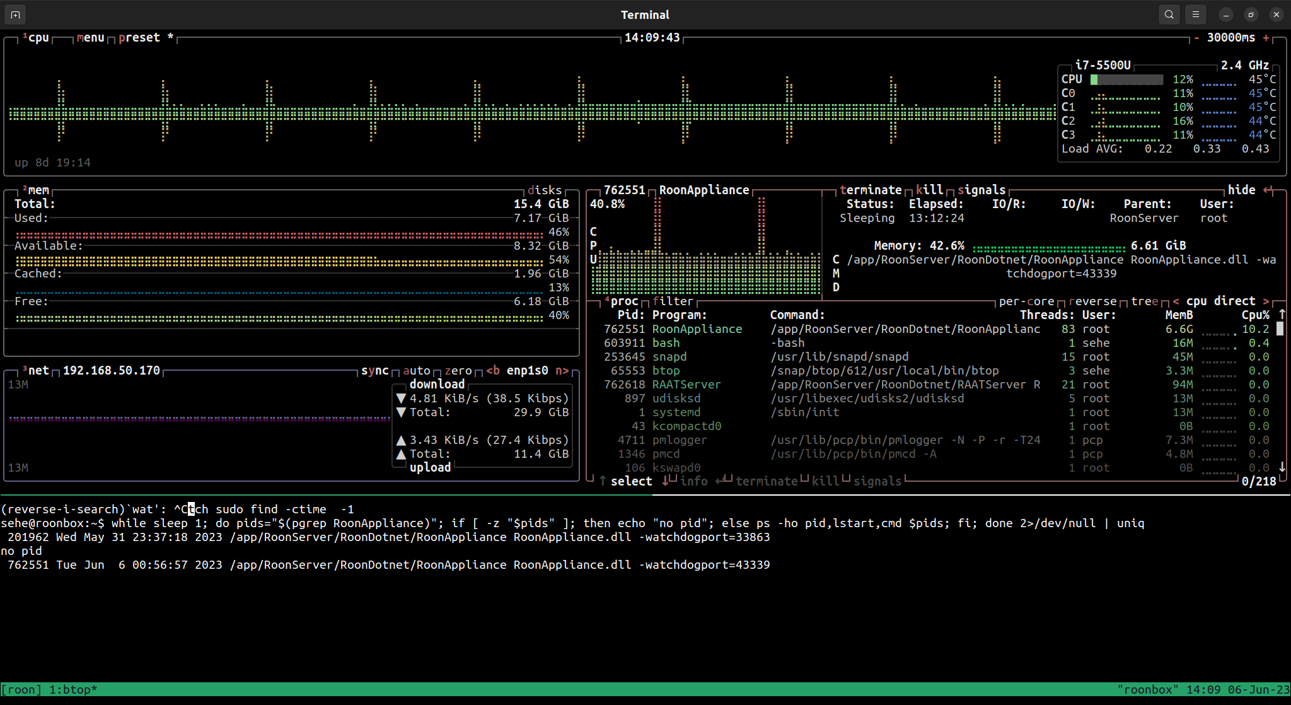Toggle per-core process CPU usage
The width and height of the screenshot is (1291, 705).
pyautogui.click(x=1026, y=301)
